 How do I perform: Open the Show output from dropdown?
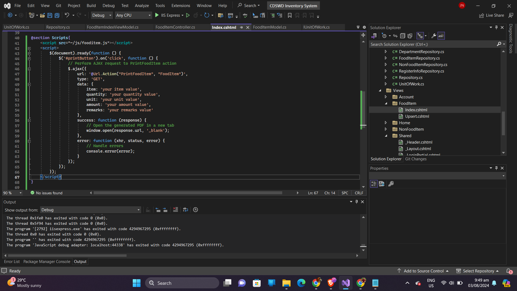tap(90, 210)
